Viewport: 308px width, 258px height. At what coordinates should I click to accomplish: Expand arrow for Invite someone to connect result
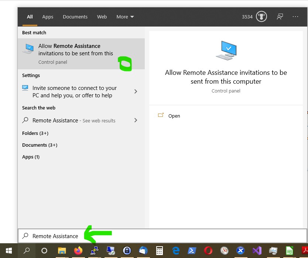[x=136, y=91]
